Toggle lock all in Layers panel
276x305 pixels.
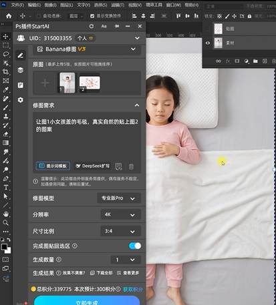[x=249, y=16]
